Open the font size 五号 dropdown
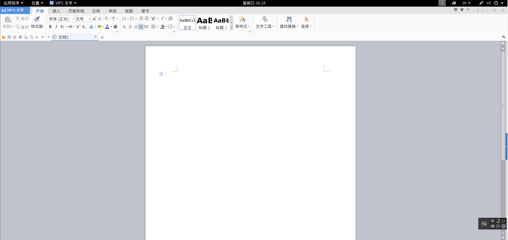 tap(89, 19)
